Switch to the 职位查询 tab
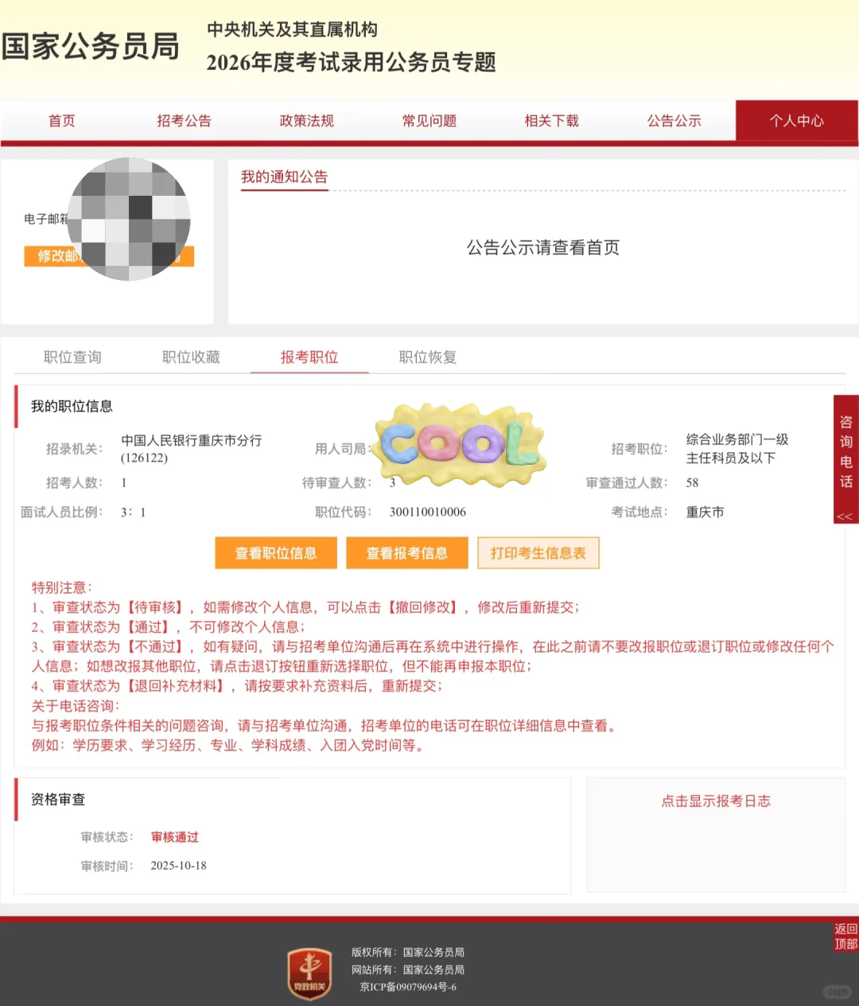859x1006 pixels. (73, 357)
